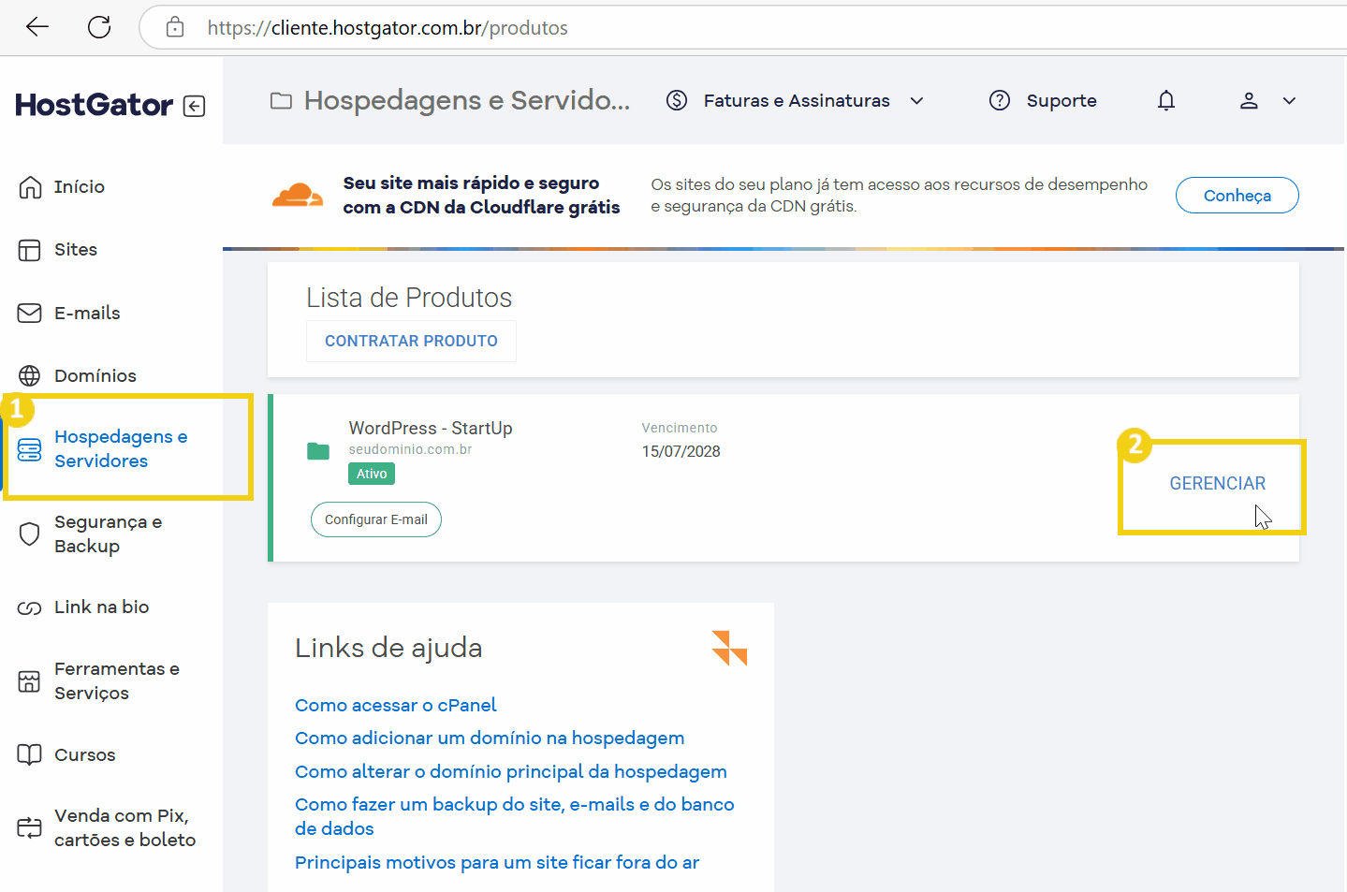Open the Suporte link
Viewport: 1347px width, 892px height.
[1061, 100]
